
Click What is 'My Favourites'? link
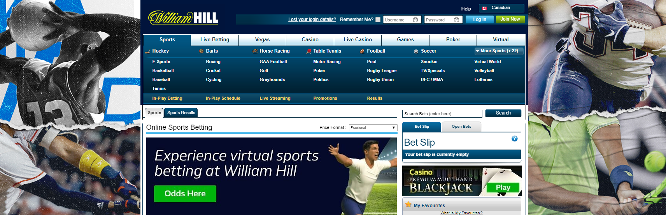coord(461,213)
